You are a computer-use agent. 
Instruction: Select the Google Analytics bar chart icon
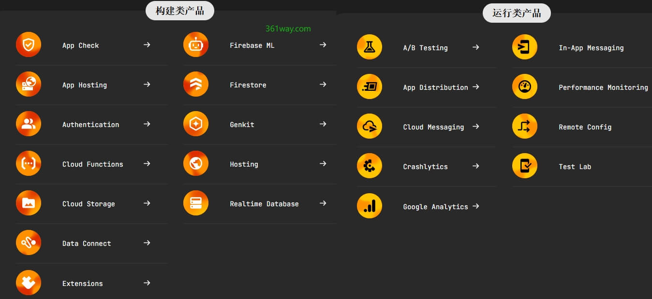pyautogui.click(x=370, y=206)
